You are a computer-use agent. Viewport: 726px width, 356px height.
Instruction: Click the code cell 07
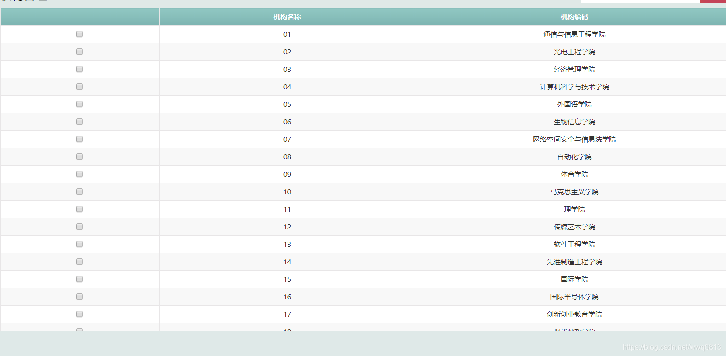point(287,140)
